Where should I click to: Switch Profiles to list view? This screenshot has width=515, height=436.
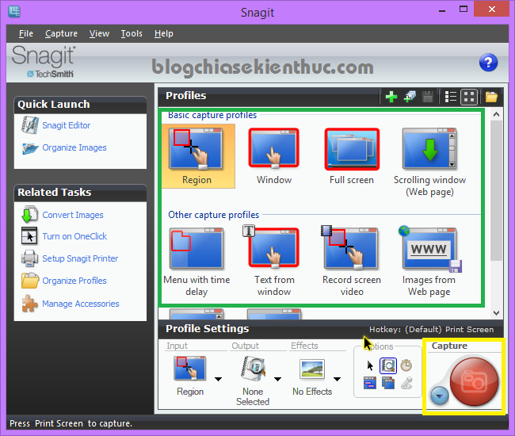click(450, 97)
